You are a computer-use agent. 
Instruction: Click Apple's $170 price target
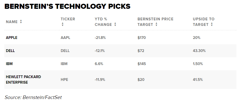coord(142,38)
